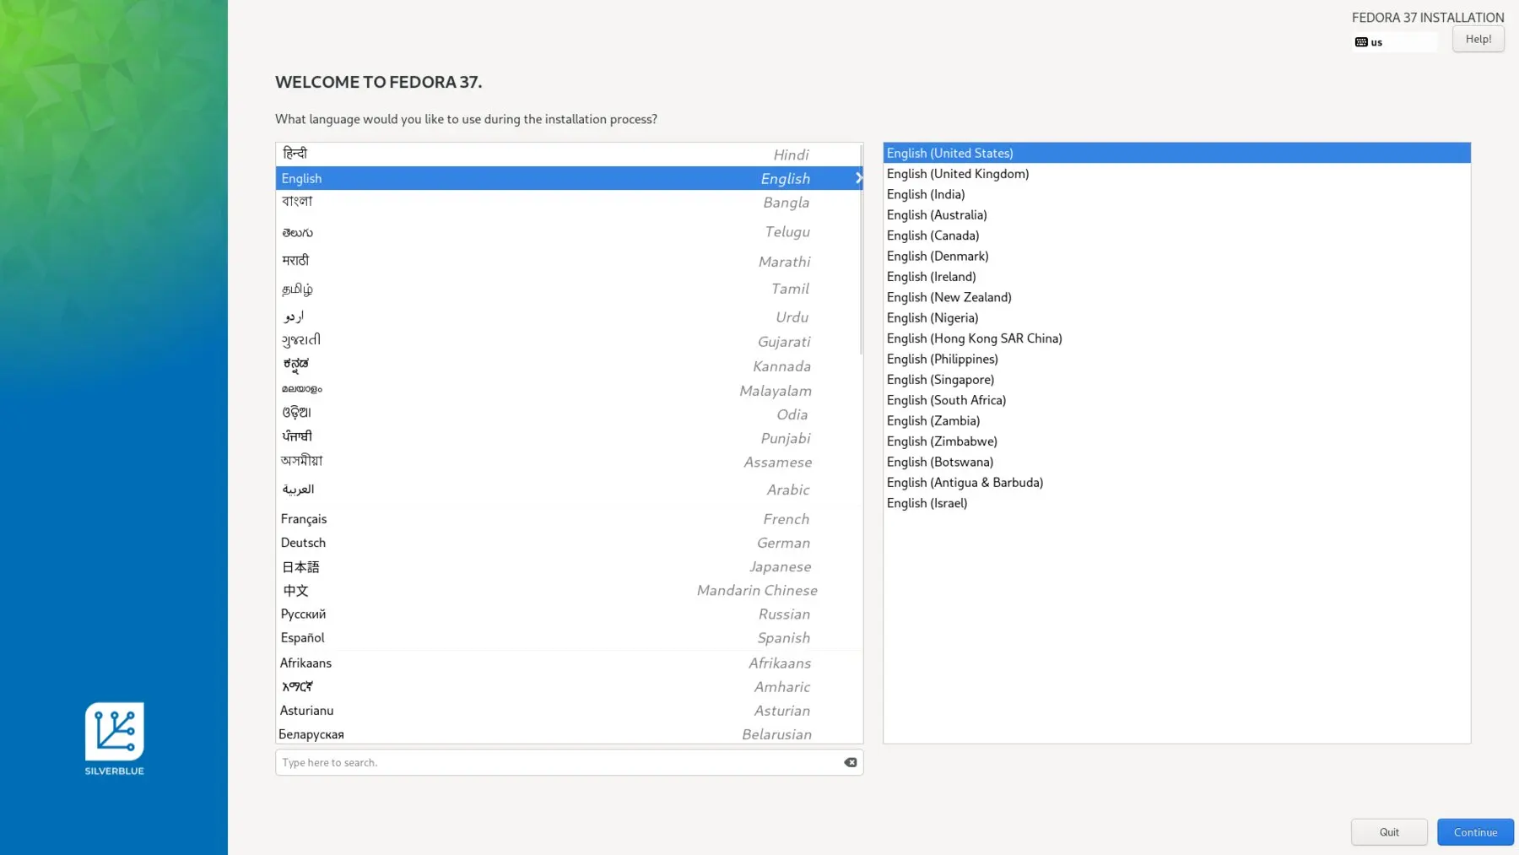Click the Quit button

point(1389,832)
